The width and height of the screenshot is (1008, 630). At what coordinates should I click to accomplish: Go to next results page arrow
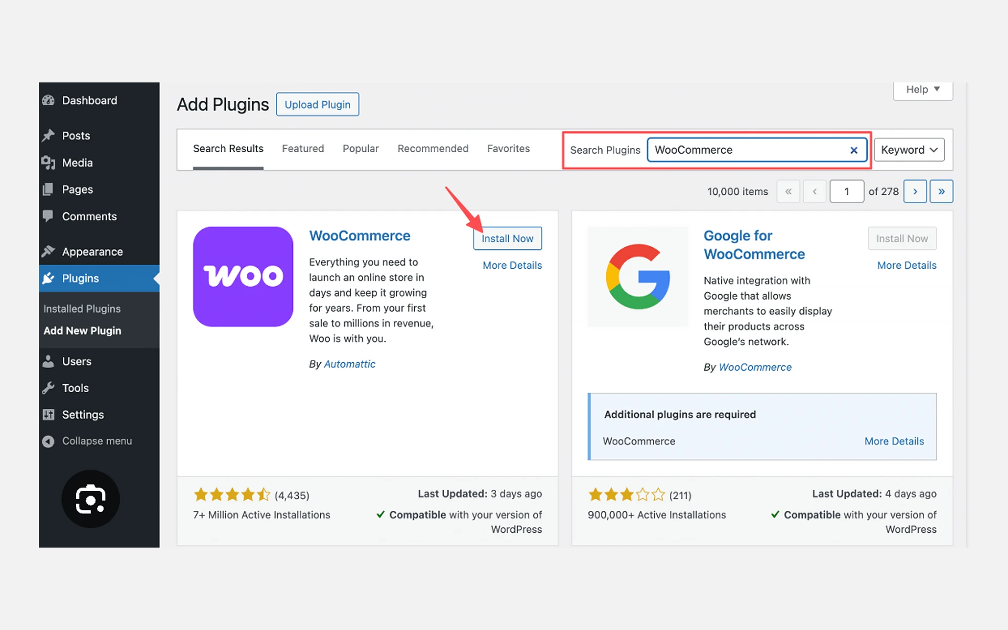pos(915,192)
